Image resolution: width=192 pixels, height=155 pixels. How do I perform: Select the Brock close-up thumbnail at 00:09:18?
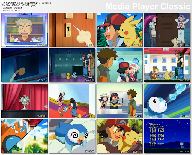click(120, 65)
